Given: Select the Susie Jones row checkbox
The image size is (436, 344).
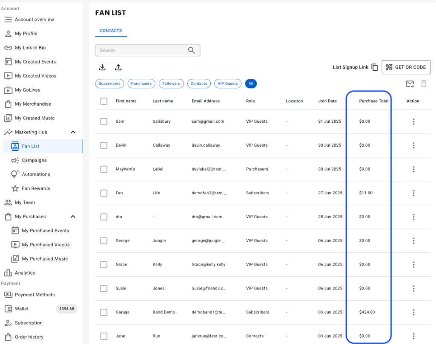Looking at the screenshot, I should click(104, 289).
